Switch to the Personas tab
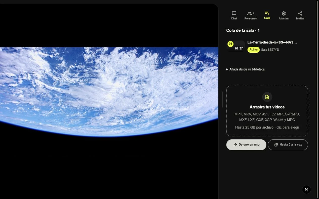 (251, 15)
